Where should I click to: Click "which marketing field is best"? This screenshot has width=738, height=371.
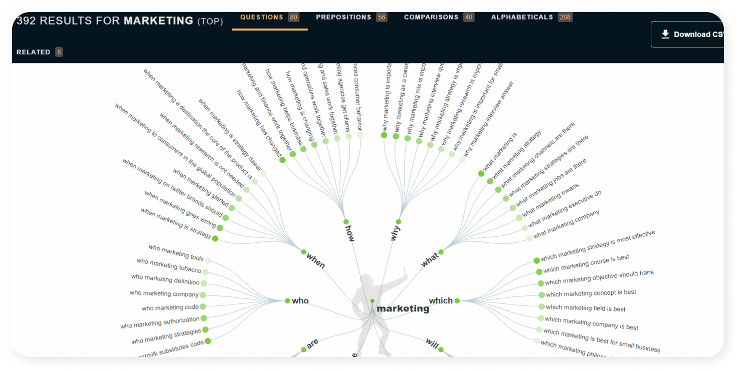coord(586,308)
